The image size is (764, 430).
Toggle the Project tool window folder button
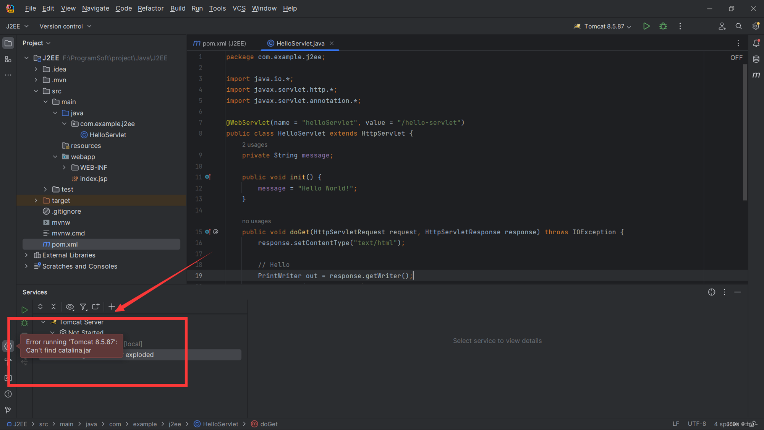8,43
